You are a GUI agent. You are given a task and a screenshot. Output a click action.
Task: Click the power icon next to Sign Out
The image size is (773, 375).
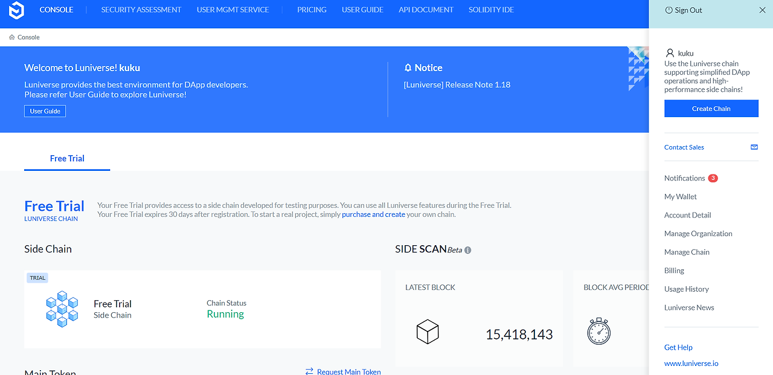click(x=669, y=10)
